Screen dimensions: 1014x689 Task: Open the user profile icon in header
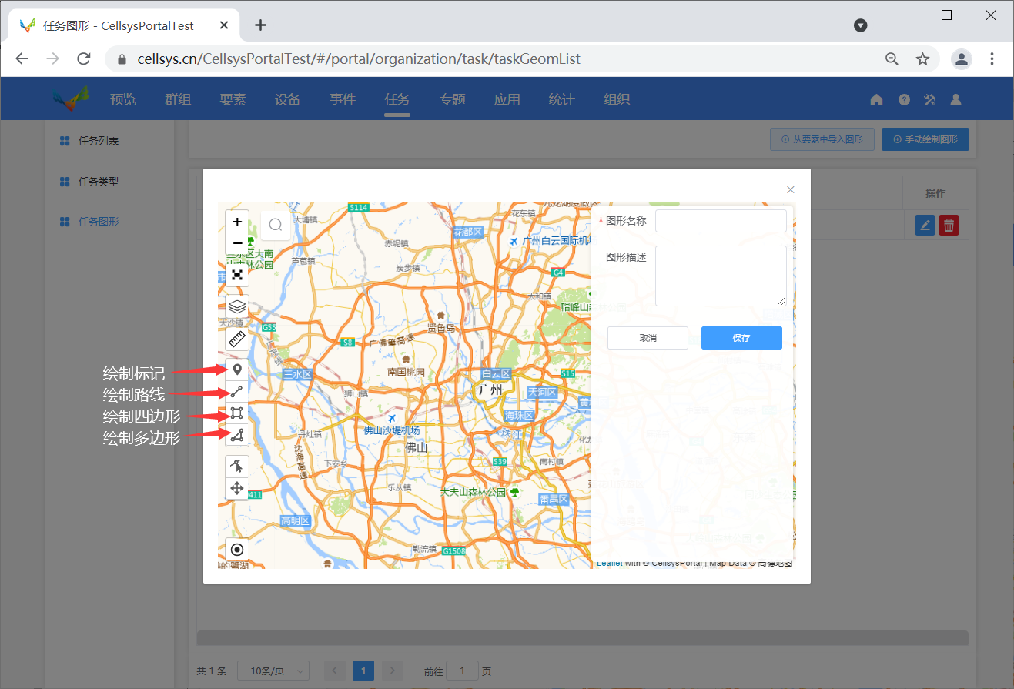click(x=955, y=99)
